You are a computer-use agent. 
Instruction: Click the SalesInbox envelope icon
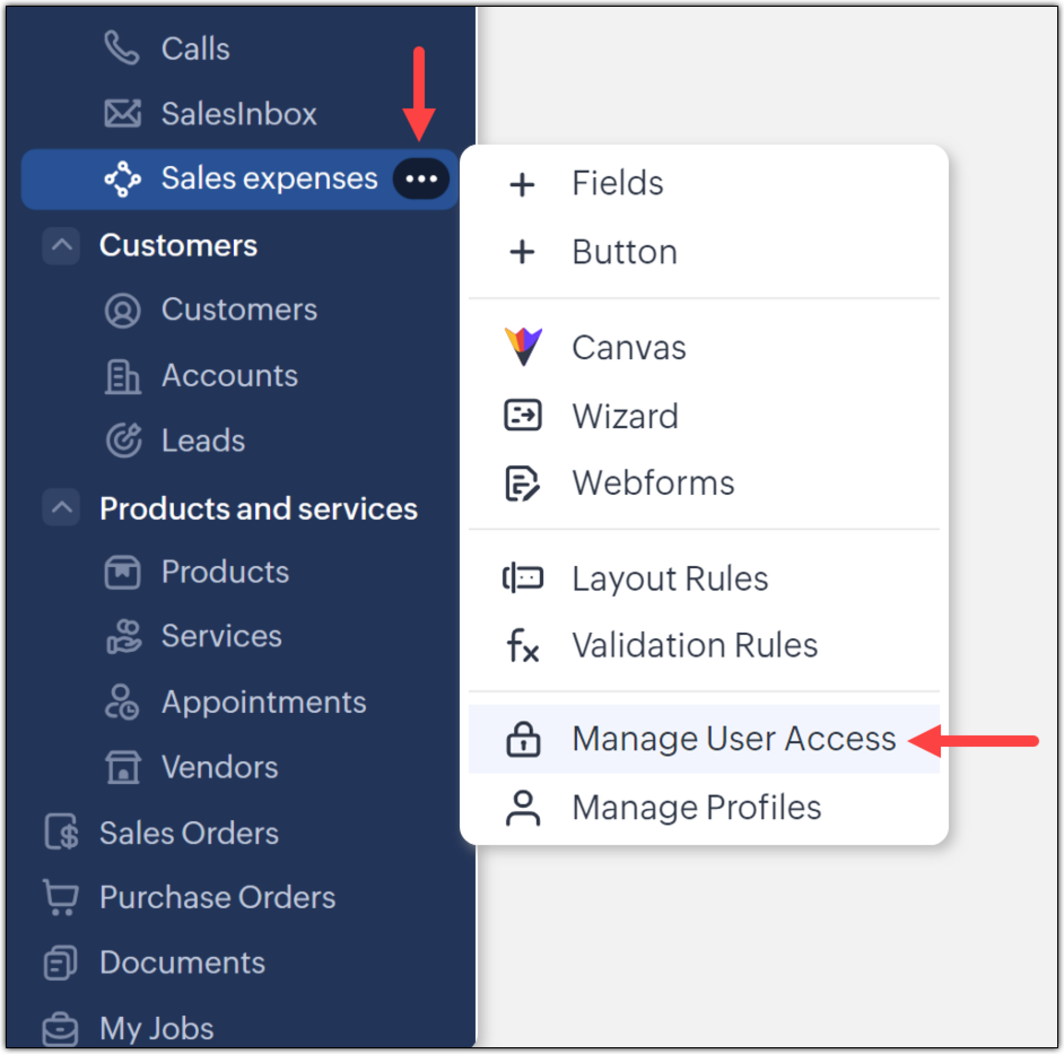(122, 113)
